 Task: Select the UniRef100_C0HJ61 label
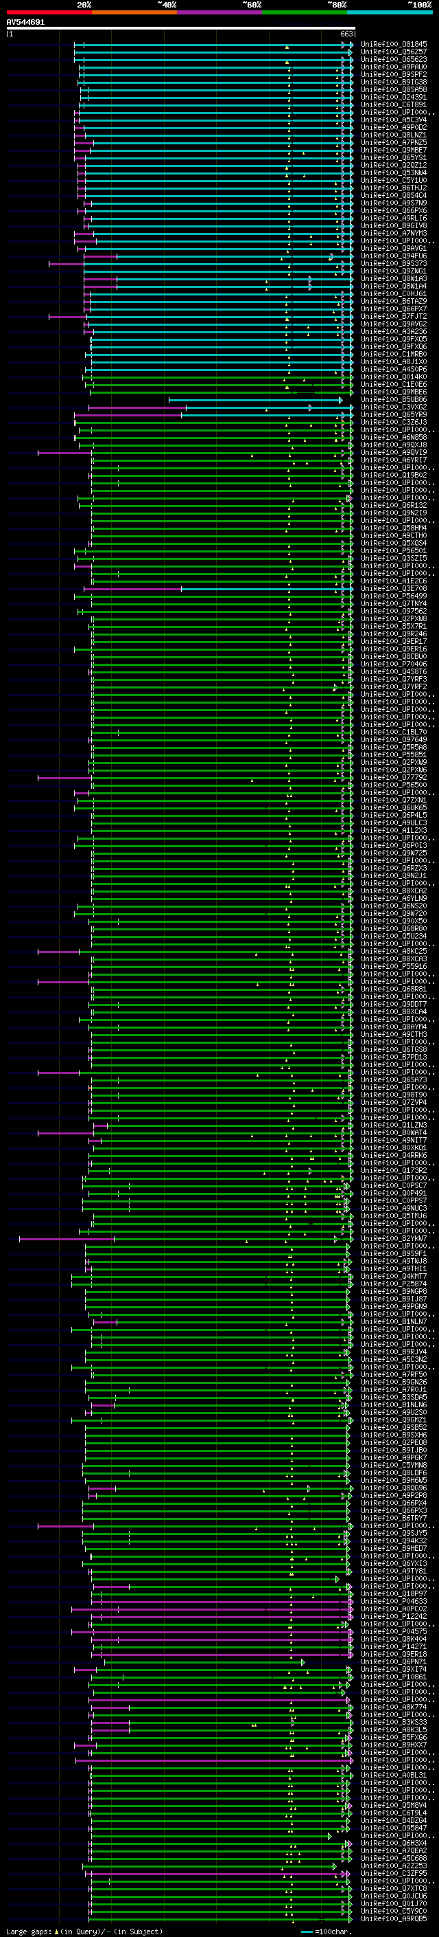pyautogui.click(x=394, y=294)
